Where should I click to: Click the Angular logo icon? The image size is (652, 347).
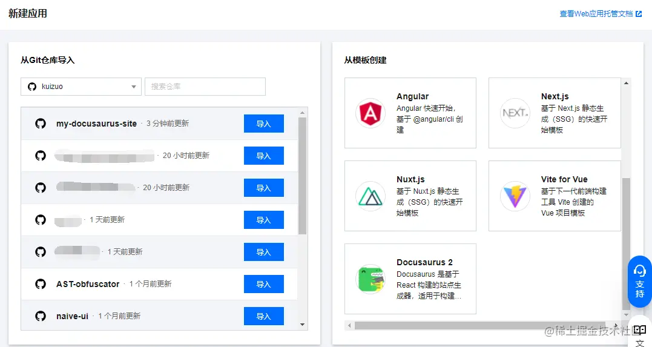[x=370, y=113]
